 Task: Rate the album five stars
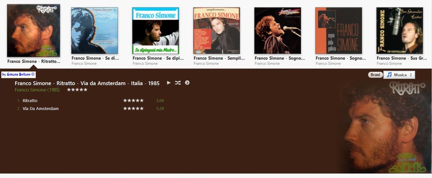pos(77,90)
